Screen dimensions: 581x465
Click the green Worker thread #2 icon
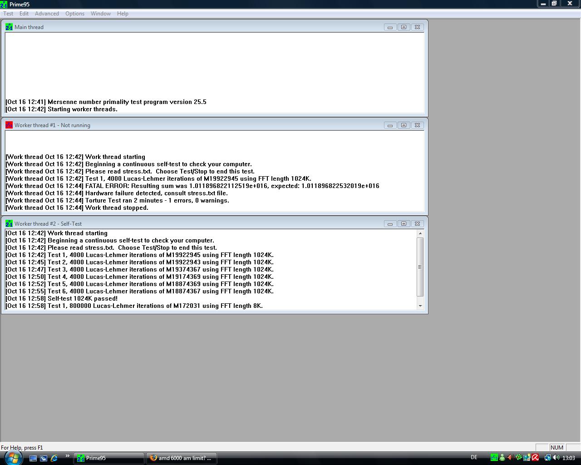[x=9, y=224]
